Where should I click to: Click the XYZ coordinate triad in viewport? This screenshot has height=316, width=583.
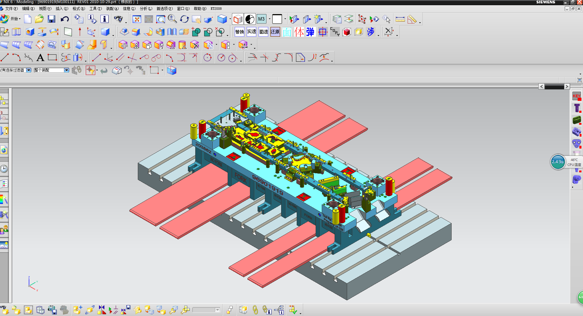pos(32,284)
